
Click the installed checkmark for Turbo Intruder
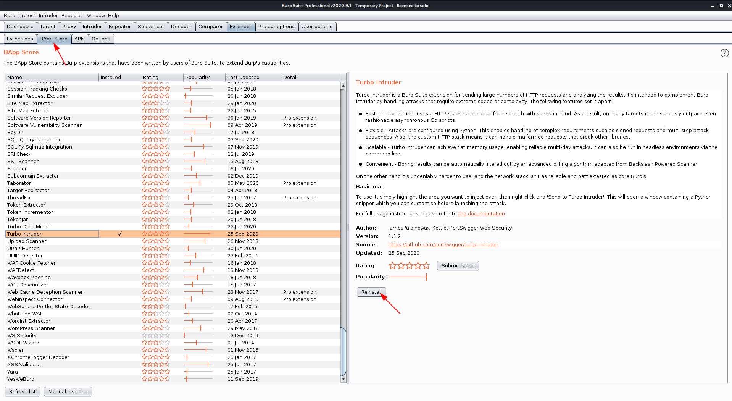tap(120, 234)
